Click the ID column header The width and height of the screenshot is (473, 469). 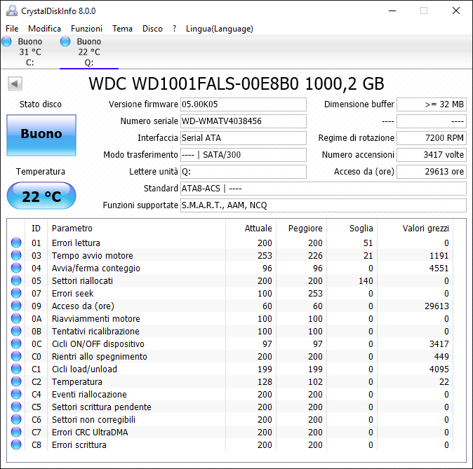coord(36,229)
